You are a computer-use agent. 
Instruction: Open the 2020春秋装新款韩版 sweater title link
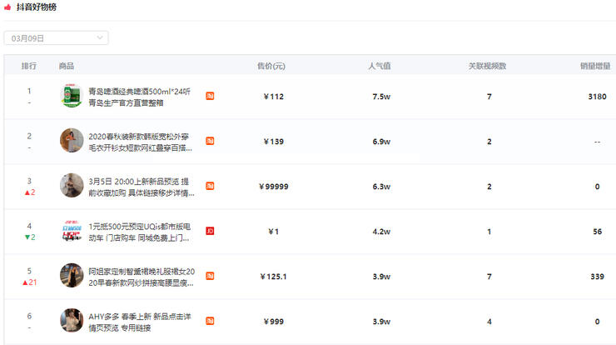point(140,136)
